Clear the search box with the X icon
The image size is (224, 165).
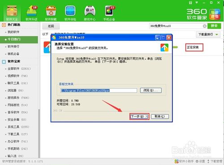click(x=205, y=26)
